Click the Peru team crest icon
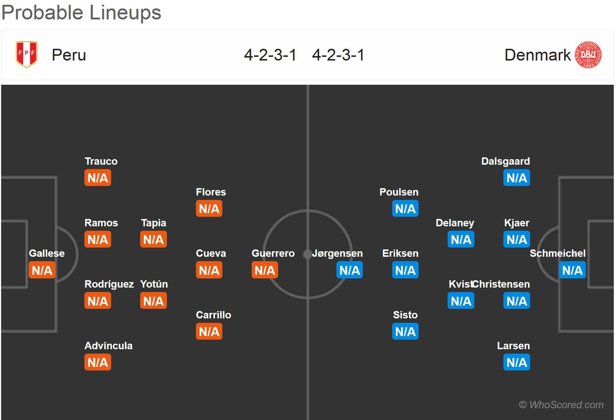Screen dimensions: 616x420 click(x=26, y=55)
